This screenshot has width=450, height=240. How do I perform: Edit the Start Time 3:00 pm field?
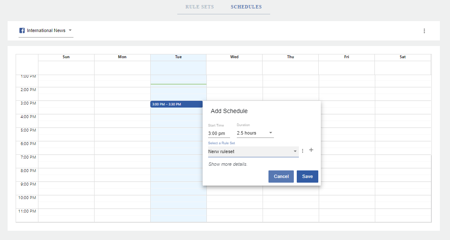click(x=219, y=133)
